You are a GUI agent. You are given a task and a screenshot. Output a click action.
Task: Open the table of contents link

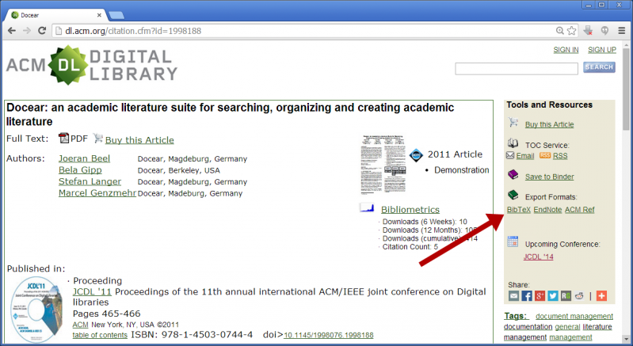[100, 335]
